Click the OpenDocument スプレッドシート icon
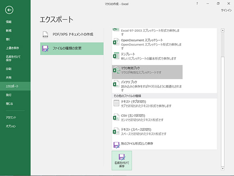 click(116, 42)
